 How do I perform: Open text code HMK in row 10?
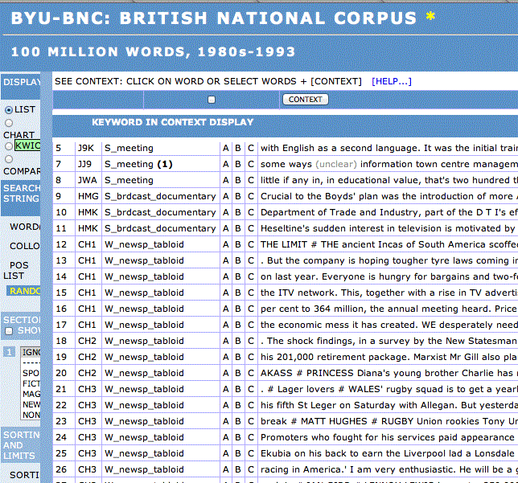(88, 213)
